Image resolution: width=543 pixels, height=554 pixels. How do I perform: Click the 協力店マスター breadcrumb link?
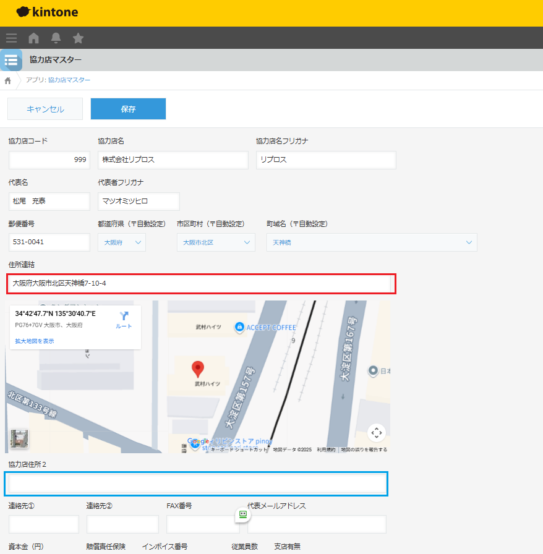69,80
